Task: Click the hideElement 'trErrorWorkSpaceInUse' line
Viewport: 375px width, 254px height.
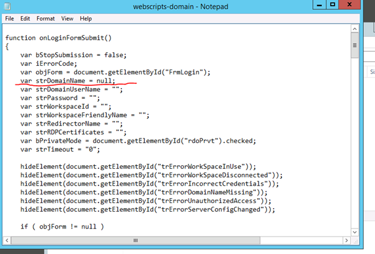Action: tap(138, 167)
